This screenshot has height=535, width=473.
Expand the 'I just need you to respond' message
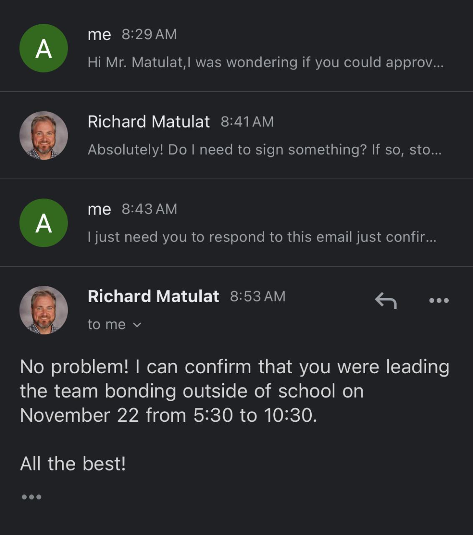262,237
